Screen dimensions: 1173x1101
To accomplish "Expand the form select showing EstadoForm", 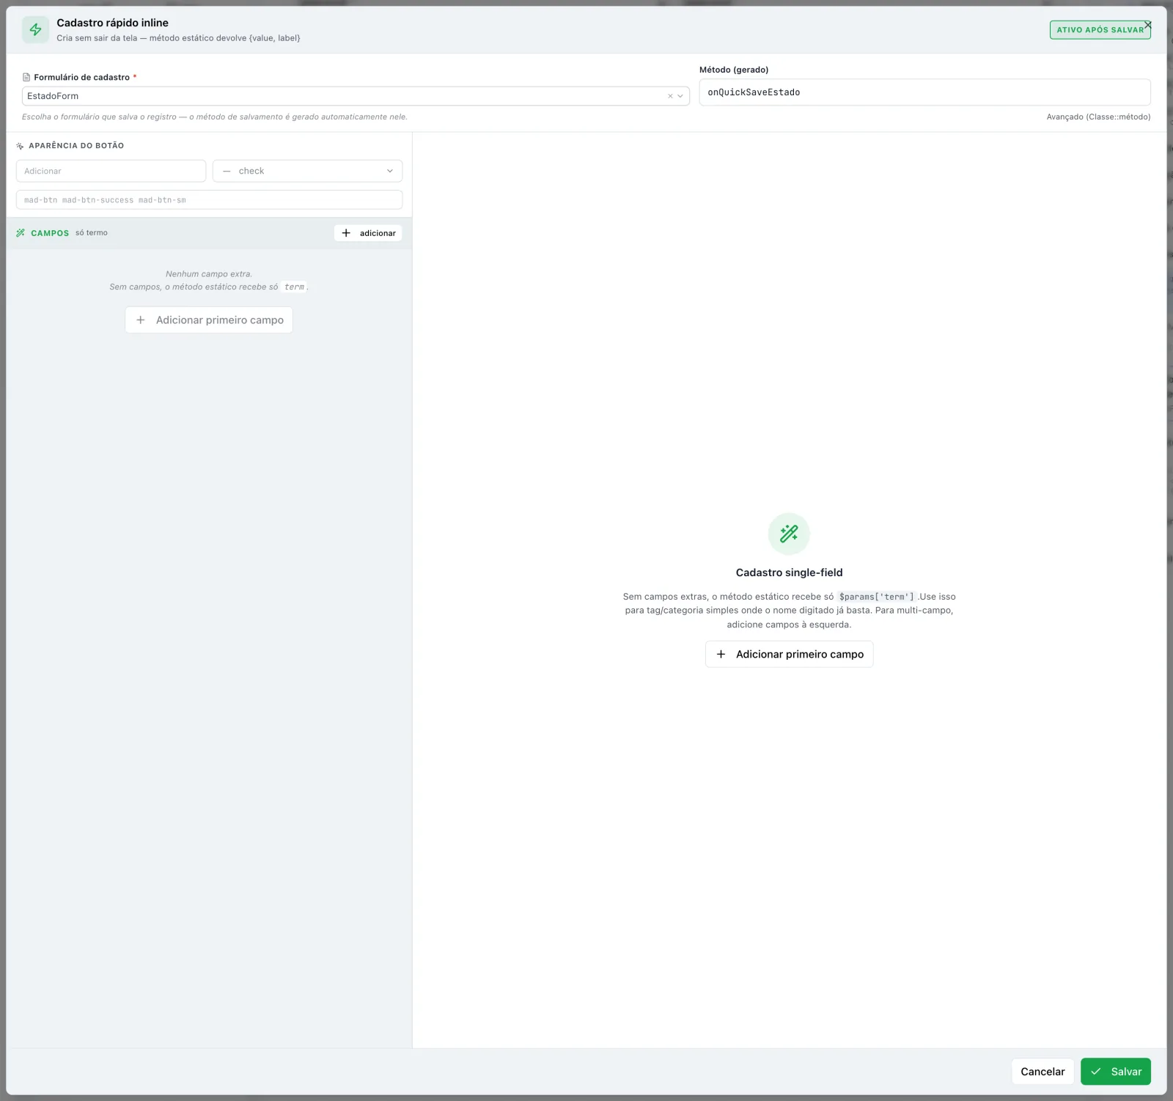I will coord(356,96).
